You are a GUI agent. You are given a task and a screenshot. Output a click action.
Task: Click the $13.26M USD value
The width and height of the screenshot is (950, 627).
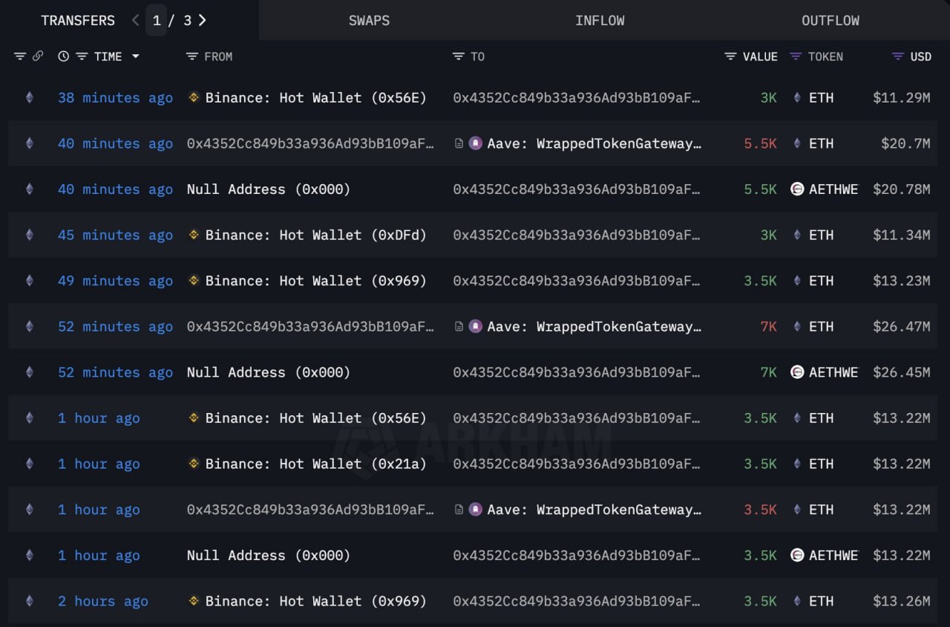click(x=901, y=601)
